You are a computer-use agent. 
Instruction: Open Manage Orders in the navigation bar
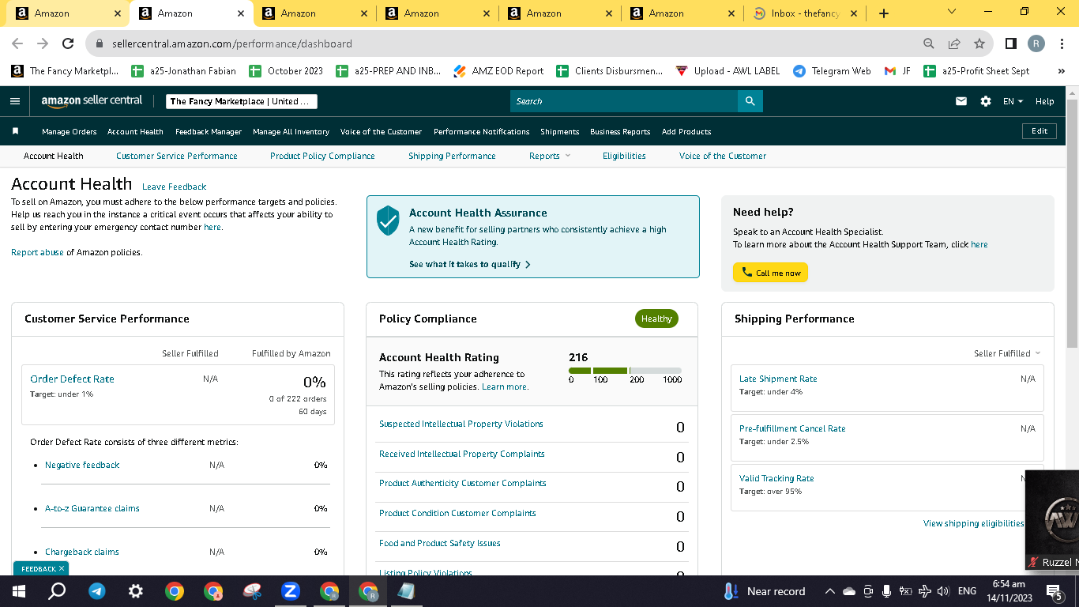[x=70, y=132]
